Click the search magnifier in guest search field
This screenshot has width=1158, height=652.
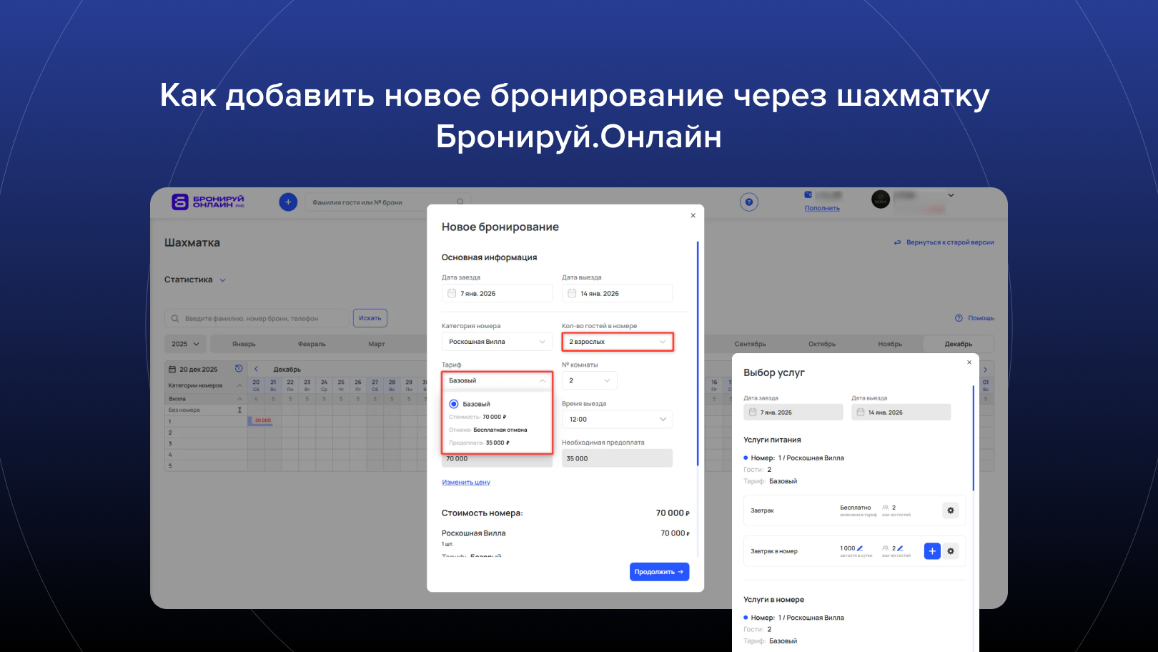pyautogui.click(x=461, y=202)
